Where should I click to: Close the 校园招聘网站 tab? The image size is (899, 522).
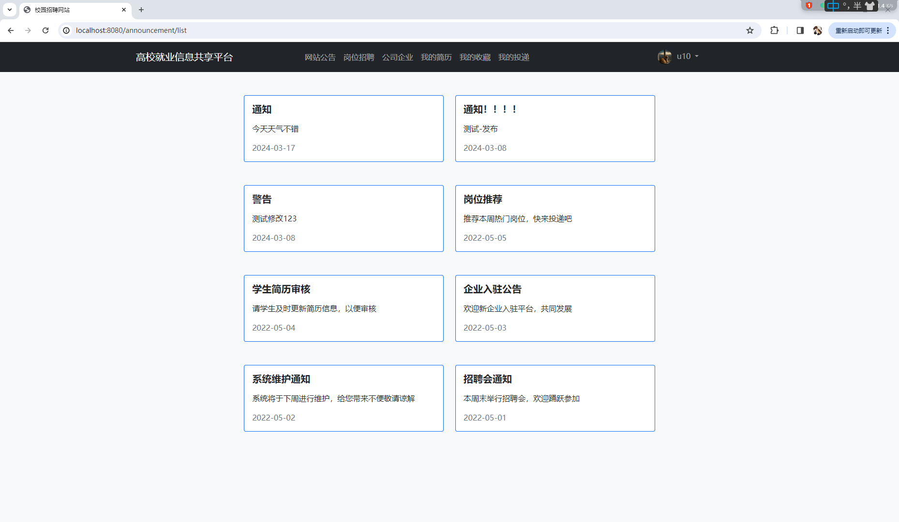(x=124, y=10)
